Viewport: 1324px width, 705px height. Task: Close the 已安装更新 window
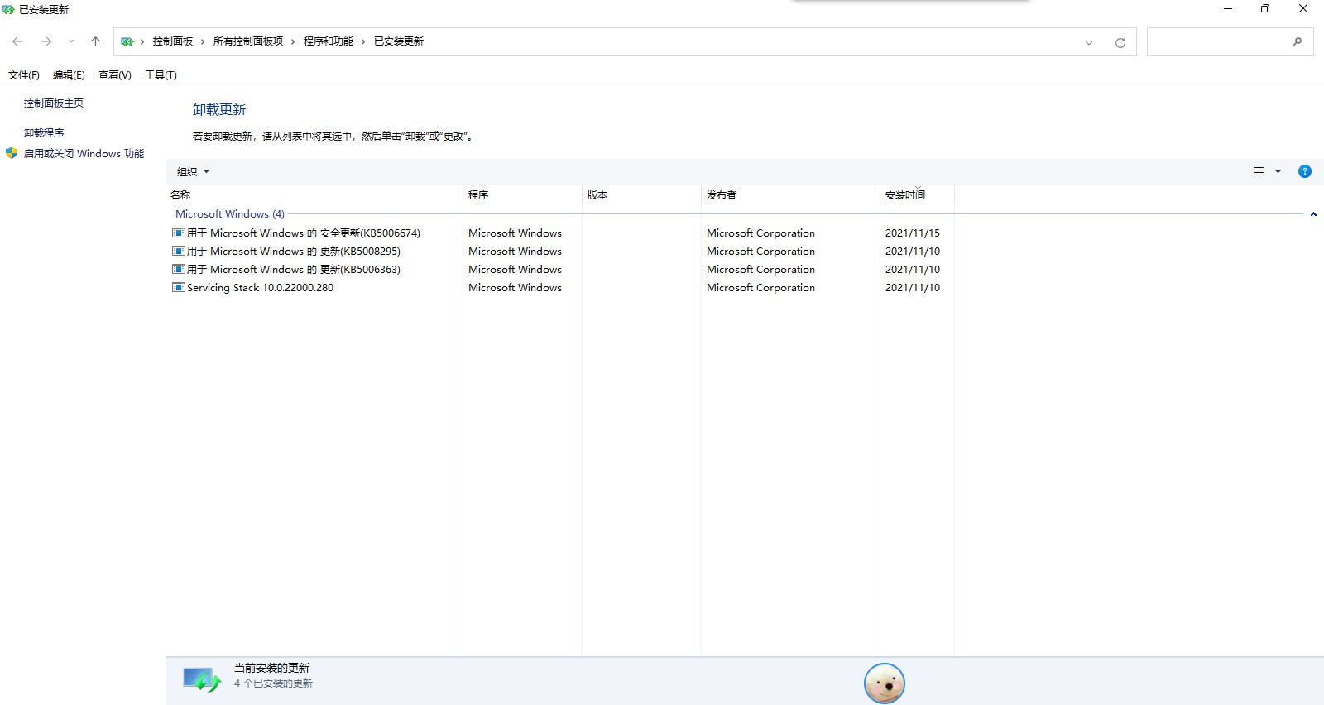tap(1303, 9)
